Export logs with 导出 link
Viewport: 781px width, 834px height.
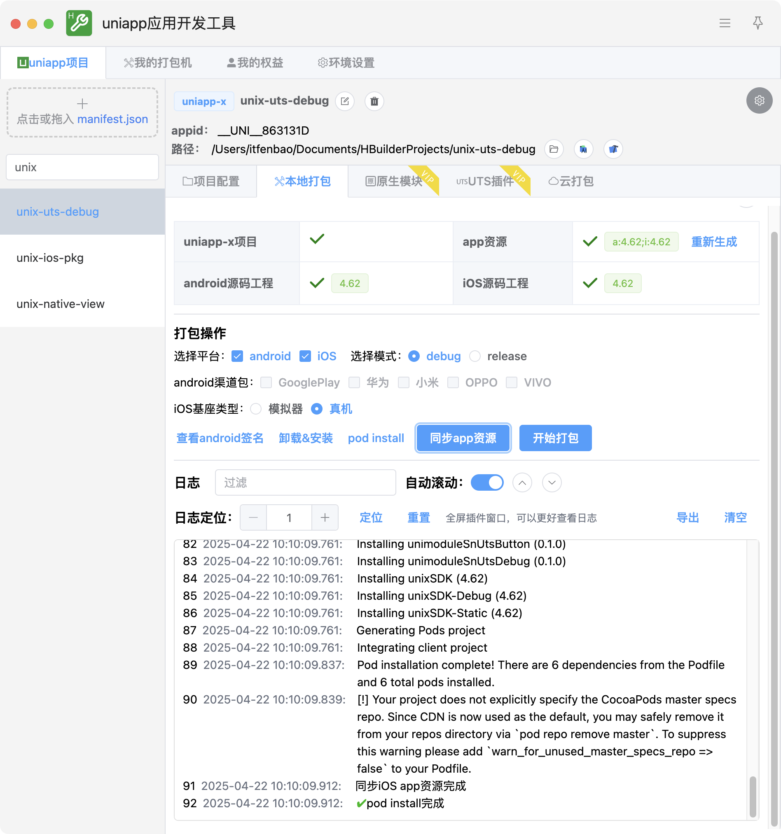(687, 518)
